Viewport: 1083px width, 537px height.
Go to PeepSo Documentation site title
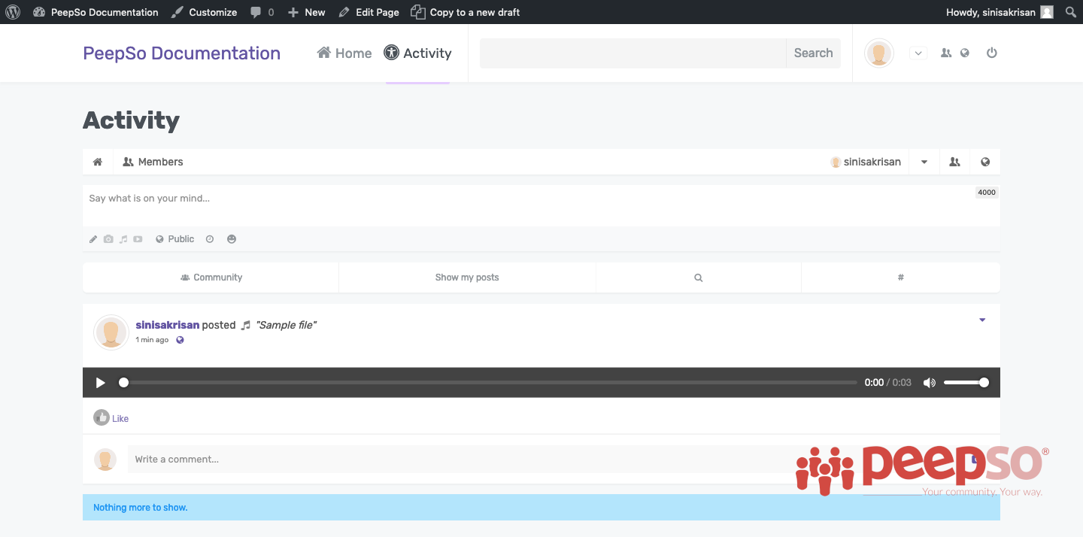[x=181, y=53]
